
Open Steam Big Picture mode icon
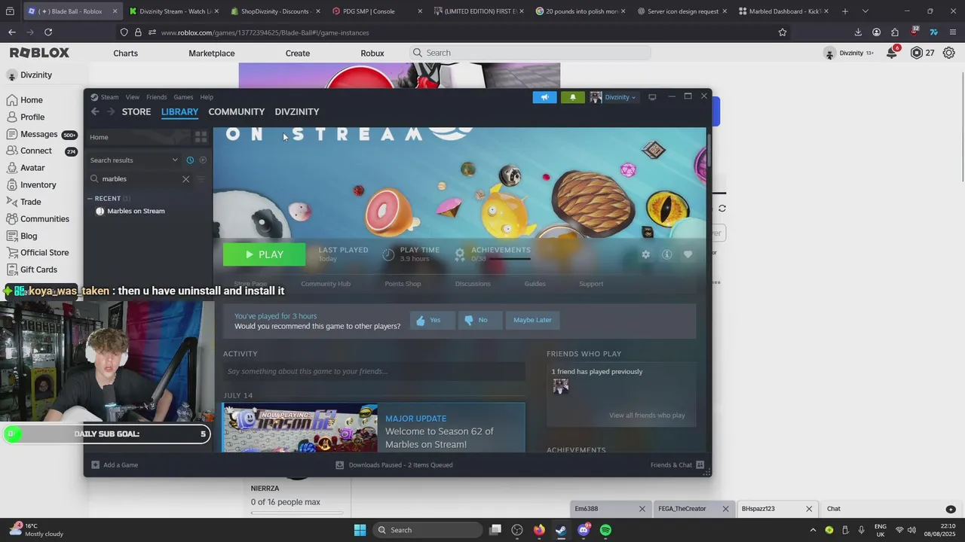point(652,97)
